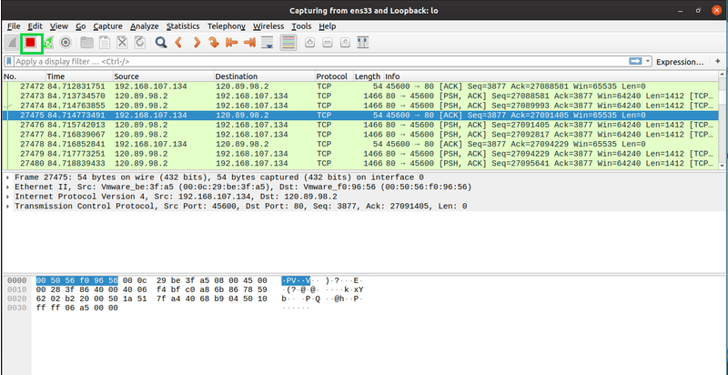Go back to the previous packet

point(178,42)
